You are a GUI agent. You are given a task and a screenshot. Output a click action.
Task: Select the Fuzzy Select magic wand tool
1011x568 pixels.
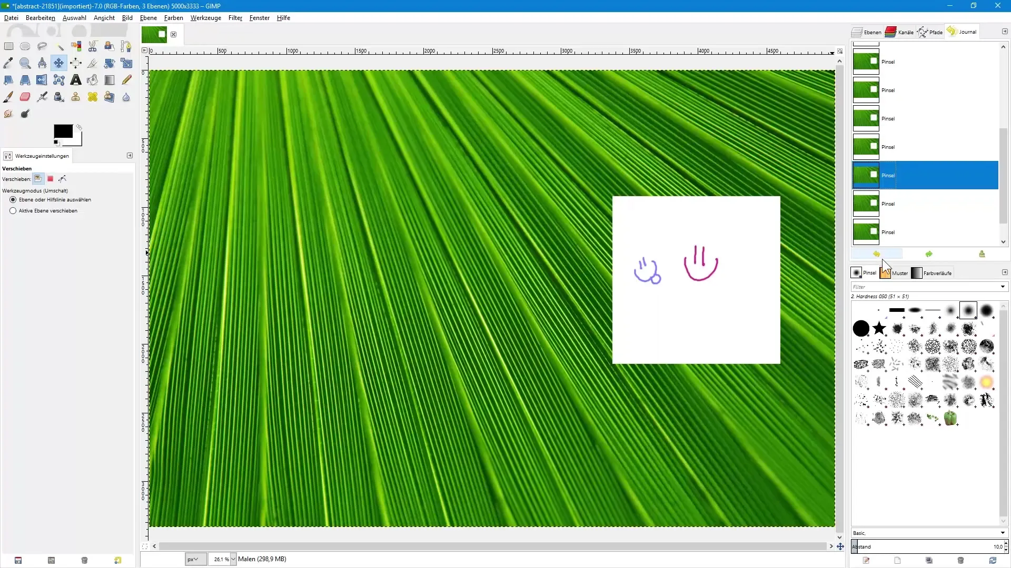pos(59,46)
